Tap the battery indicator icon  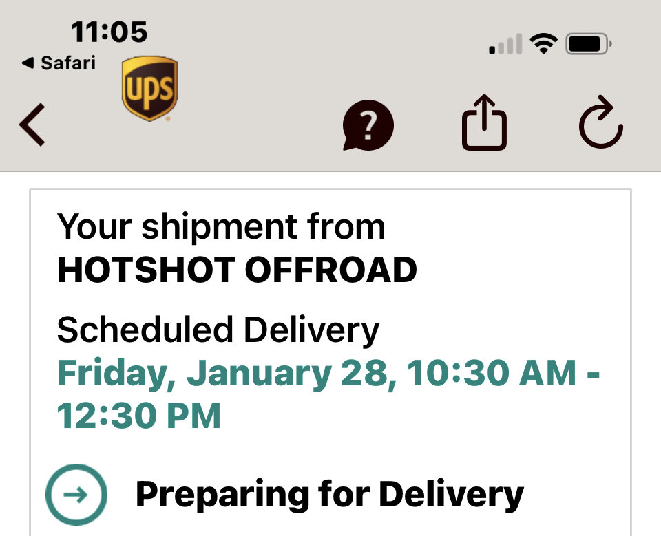(x=589, y=44)
